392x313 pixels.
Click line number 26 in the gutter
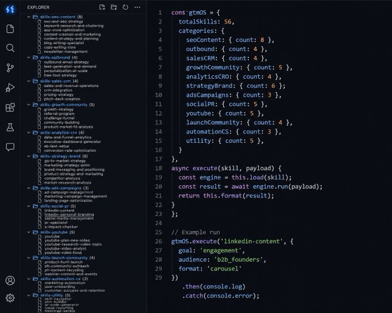click(159, 241)
